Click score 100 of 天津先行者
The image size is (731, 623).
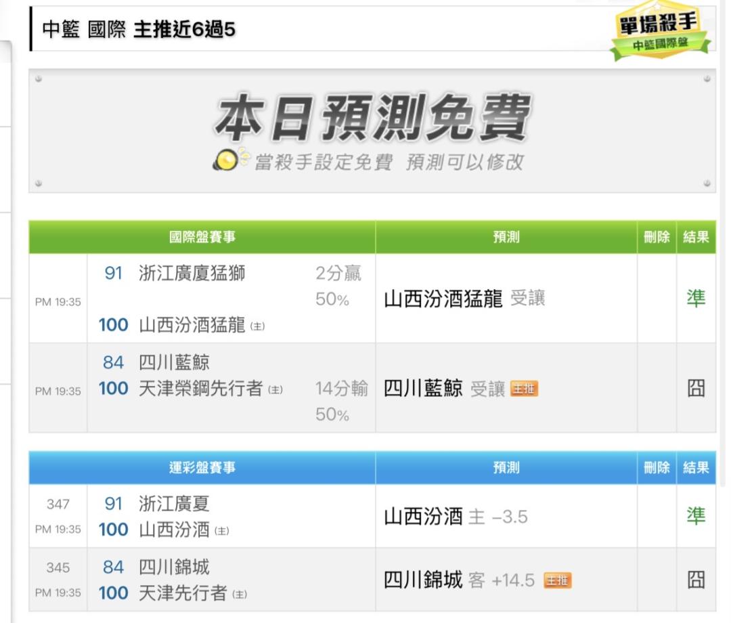tap(113, 593)
